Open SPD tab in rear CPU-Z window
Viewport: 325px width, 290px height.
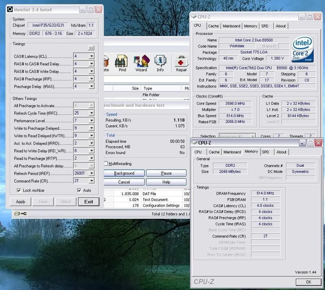pyautogui.click(x=265, y=26)
